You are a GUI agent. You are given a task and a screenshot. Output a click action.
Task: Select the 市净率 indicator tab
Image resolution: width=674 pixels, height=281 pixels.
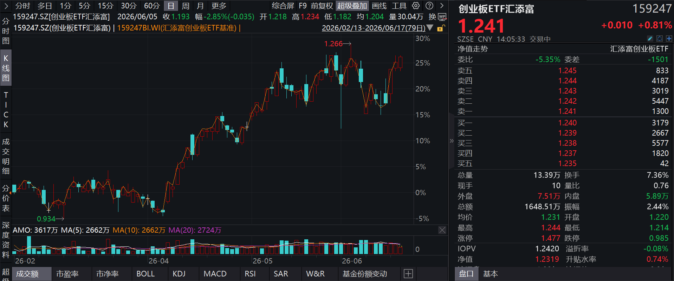[x=108, y=274]
